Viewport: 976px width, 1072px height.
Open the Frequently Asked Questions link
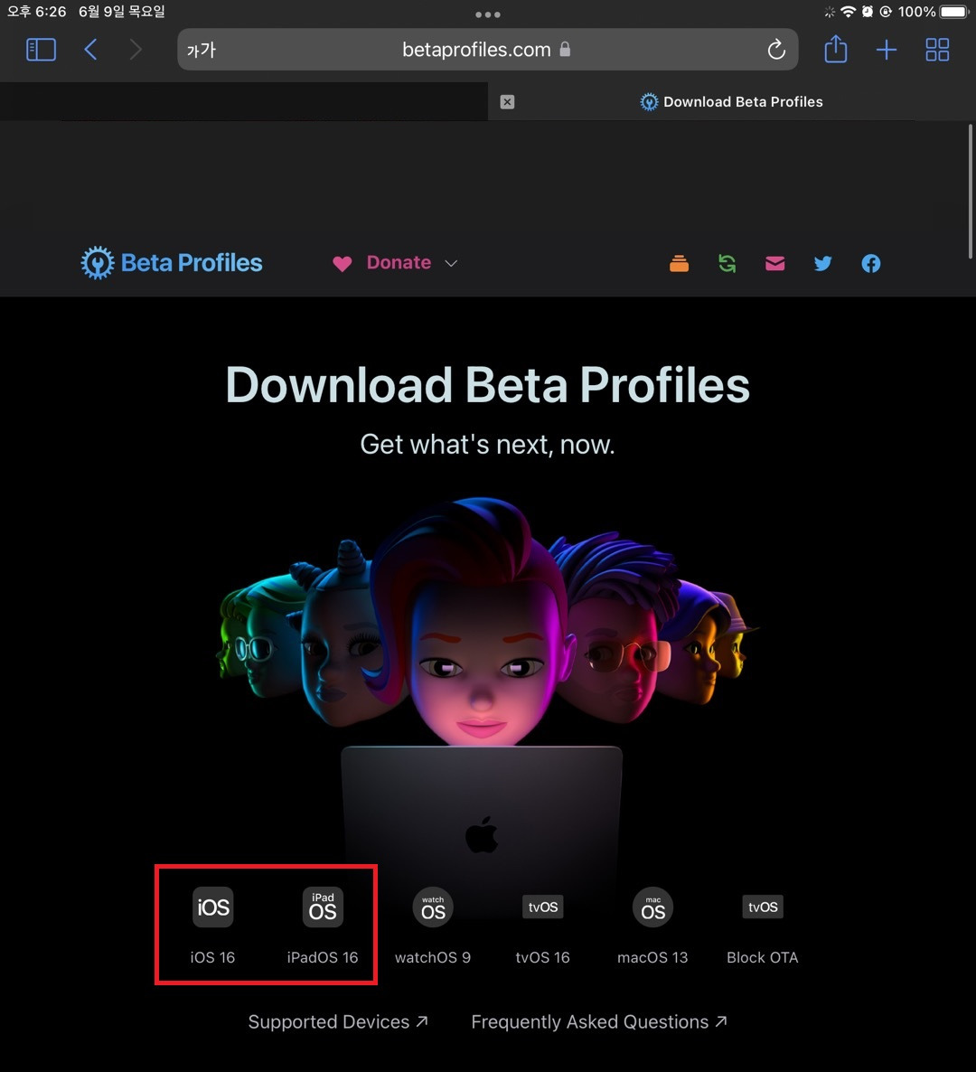[x=599, y=1021]
